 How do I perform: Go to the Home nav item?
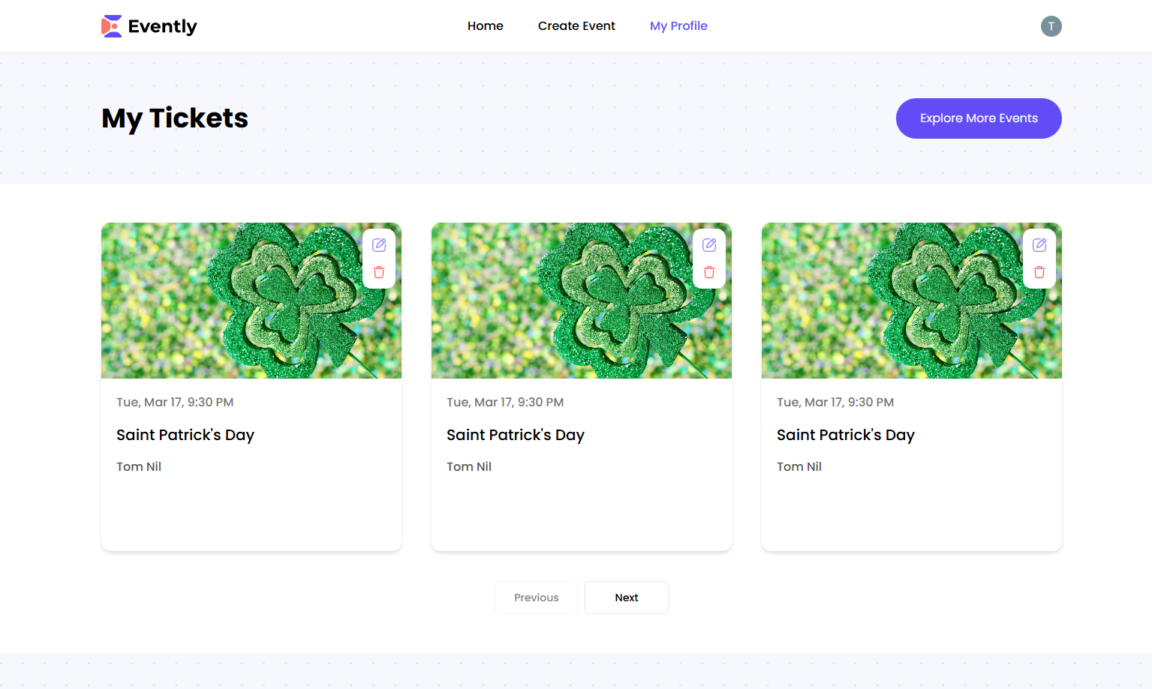pos(486,26)
